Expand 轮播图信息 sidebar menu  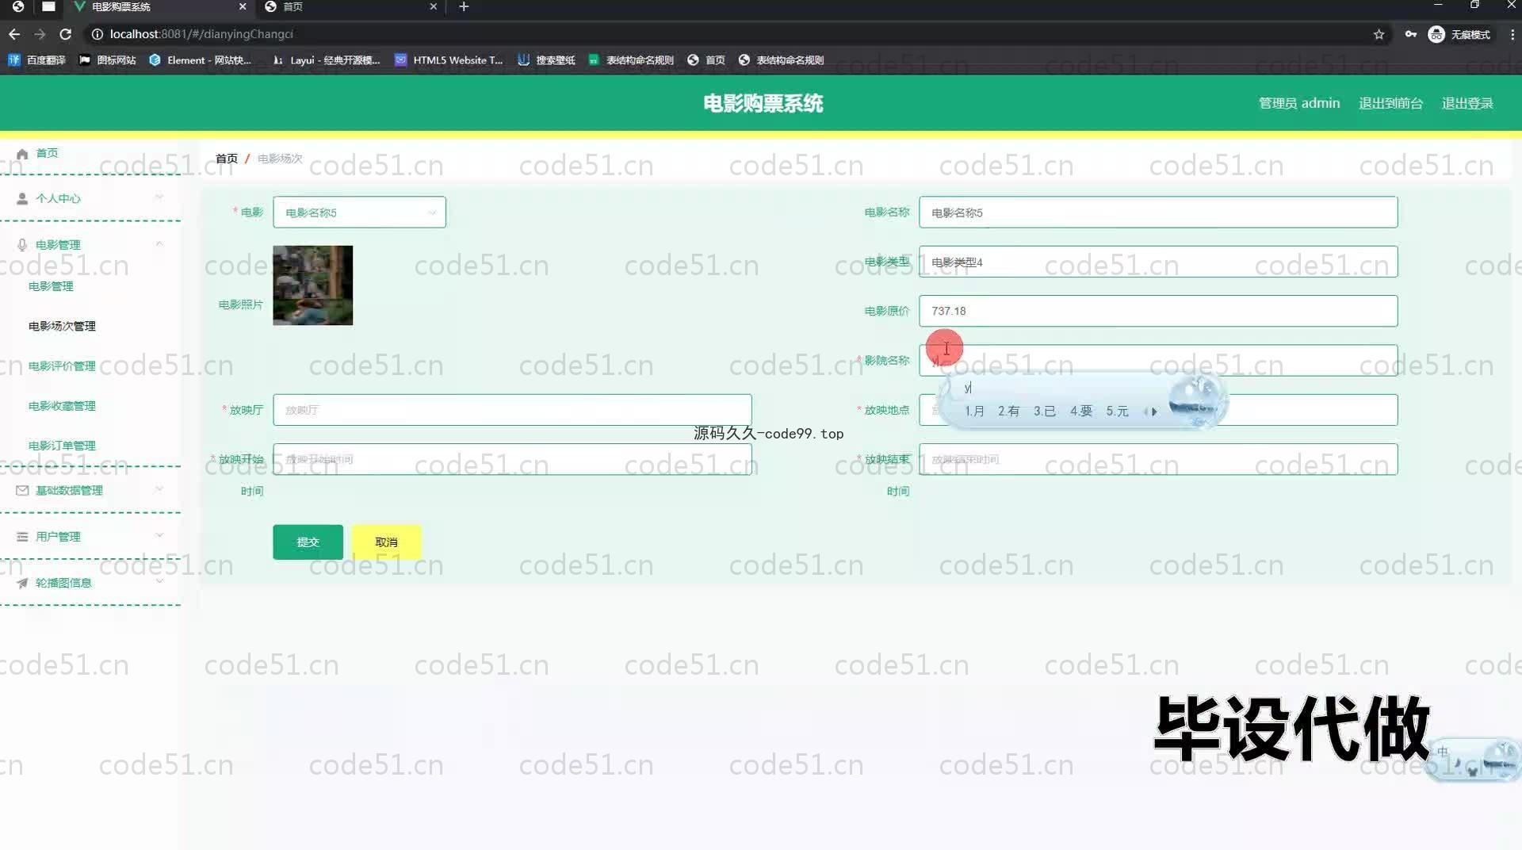90,582
